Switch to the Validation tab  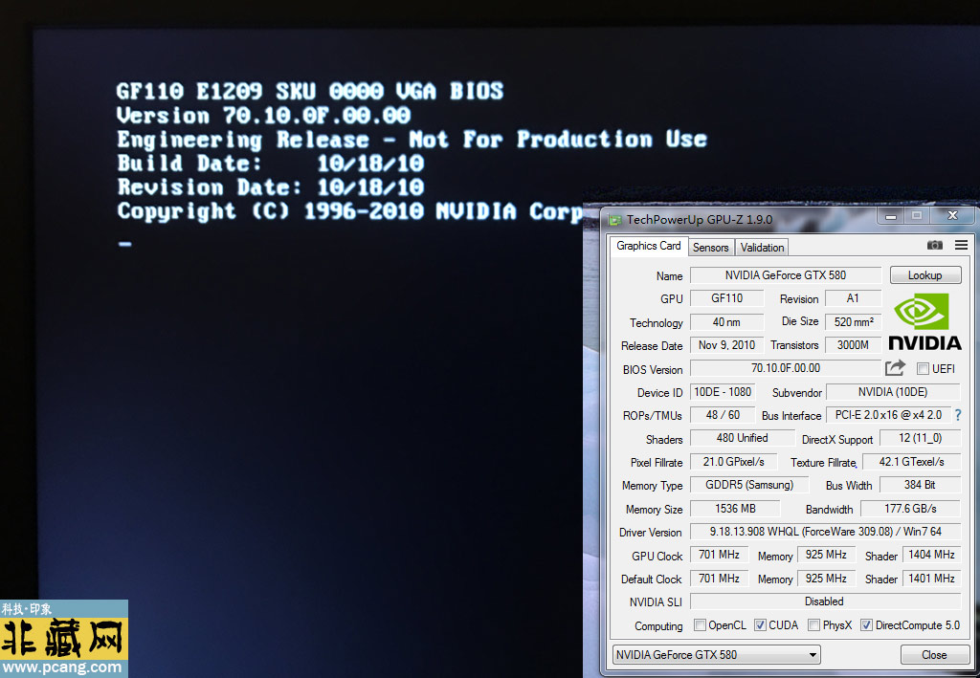(x=762, y=248)
